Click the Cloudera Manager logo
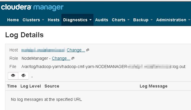The image size is (191, 110). [32, 7]
